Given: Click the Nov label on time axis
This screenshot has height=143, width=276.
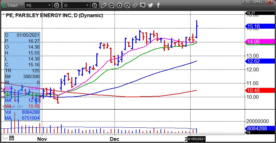Looking at the screenshot, I should 42,139.
